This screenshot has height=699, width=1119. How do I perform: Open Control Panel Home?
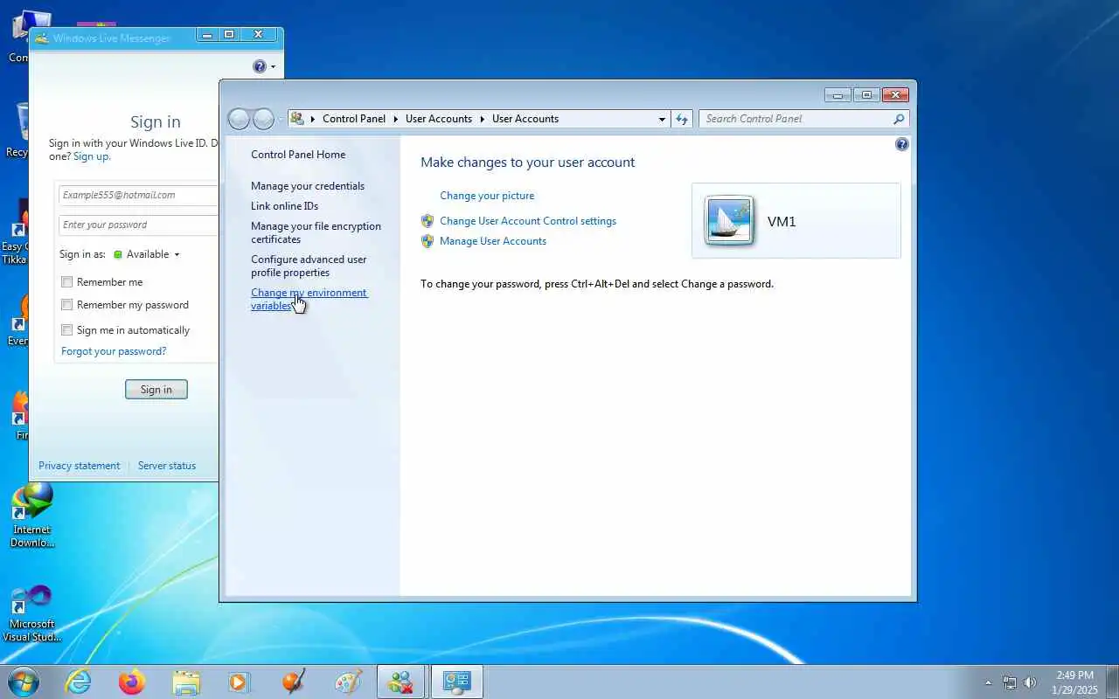tap(298, 155)
